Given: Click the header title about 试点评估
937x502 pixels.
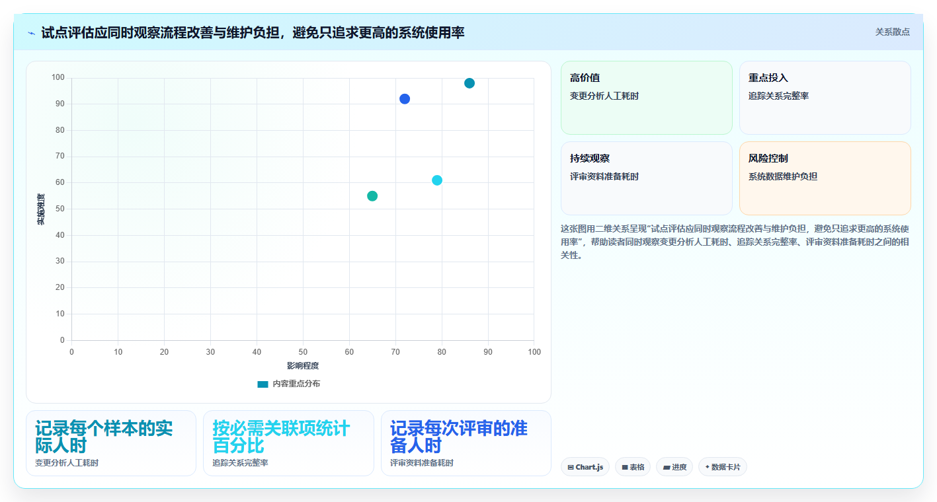Looking at the screenshot, I should pos(253,32).
